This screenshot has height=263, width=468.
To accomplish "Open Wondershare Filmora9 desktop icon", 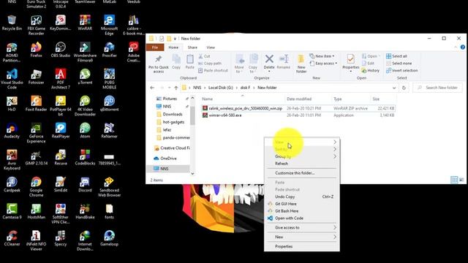I will click(x=85, y=52).
